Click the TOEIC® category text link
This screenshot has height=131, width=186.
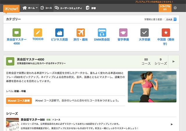38,39
